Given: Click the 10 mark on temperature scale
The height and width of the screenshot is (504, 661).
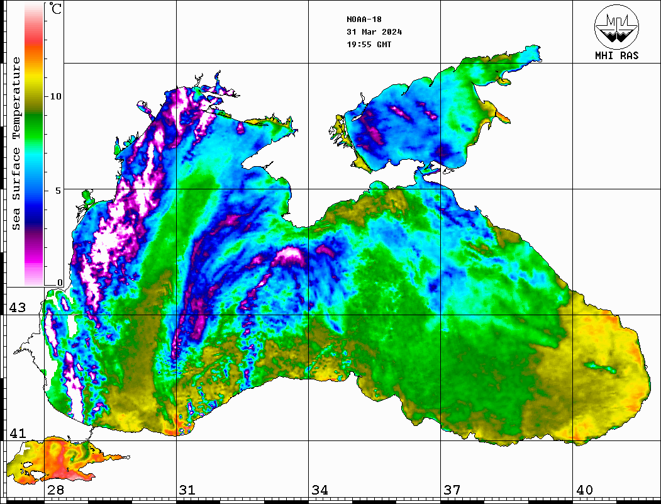Looking at the screenshot, I should 55,96.
